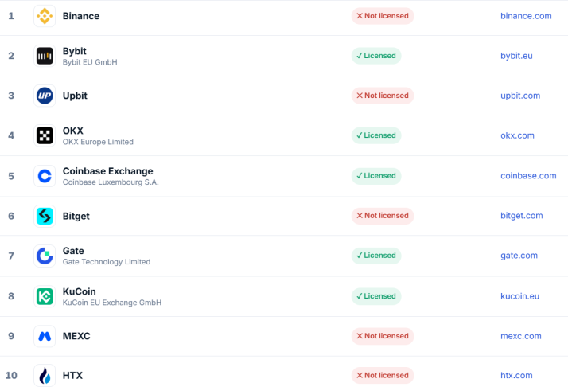Open the HTX flame logo icon

point(45,375)
